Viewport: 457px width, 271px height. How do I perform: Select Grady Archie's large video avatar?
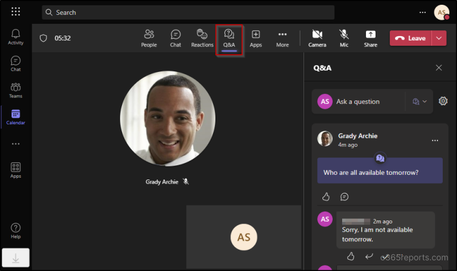(x=168, y=118)
